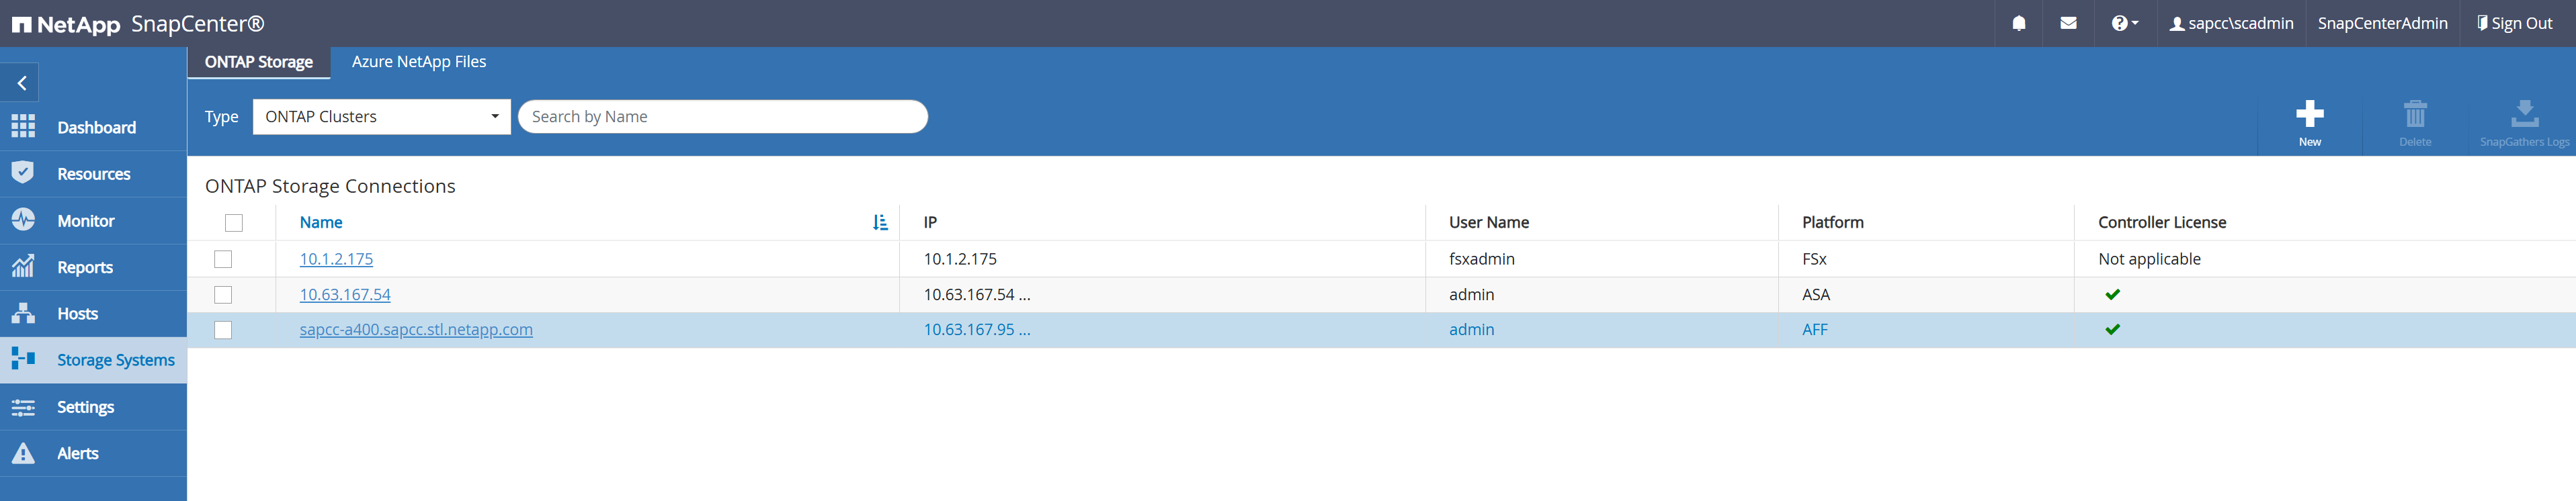Open the sapcc-a400.sapcc.stl.netapp.com link
The image size is (2576, 501).
click(416, 329)
